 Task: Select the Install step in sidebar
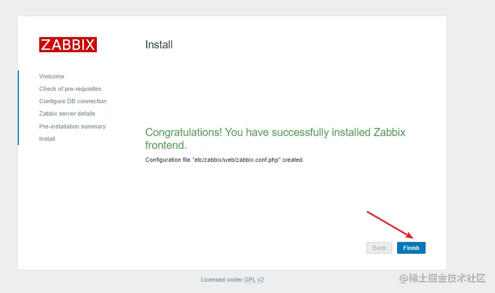click(47, 139)
